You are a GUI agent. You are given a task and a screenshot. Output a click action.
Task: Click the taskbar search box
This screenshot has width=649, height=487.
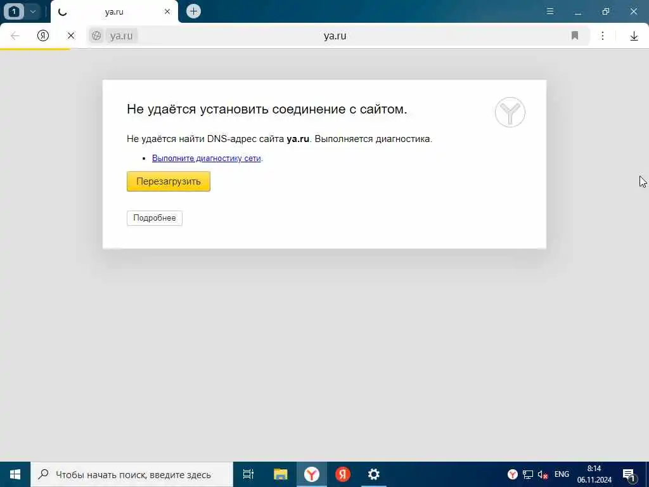[x=132, y=474]
